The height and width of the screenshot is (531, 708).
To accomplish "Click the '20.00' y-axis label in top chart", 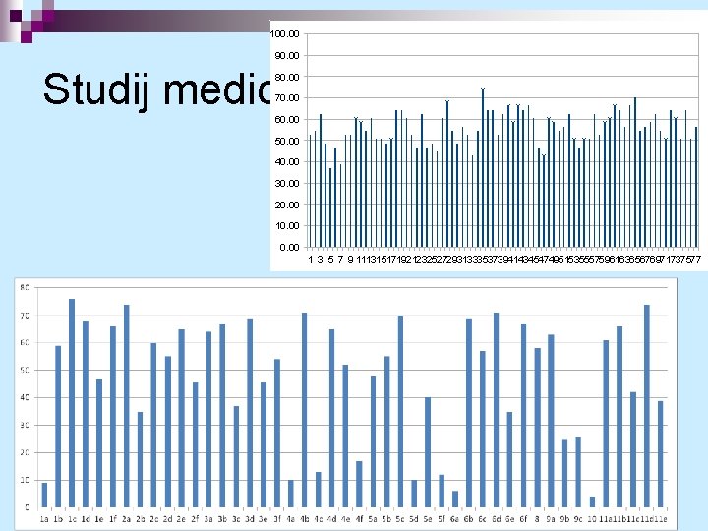I will [x=287, y=205].
